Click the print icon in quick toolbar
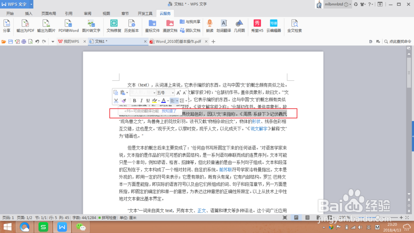 [x=24, y=41]
